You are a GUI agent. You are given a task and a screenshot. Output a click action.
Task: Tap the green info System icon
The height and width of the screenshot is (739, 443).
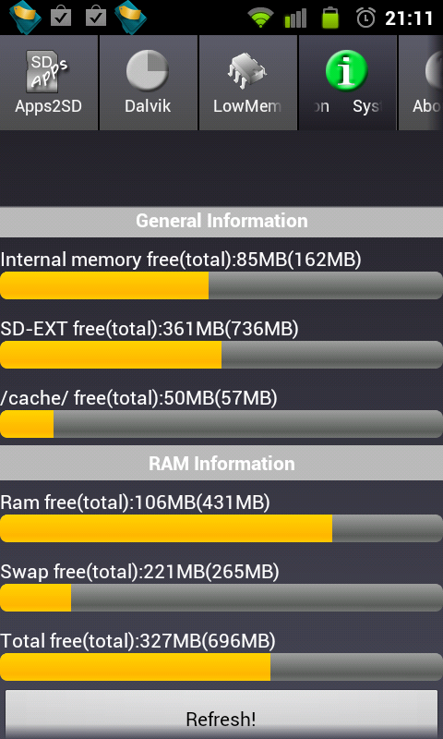[x=346, y=71]
